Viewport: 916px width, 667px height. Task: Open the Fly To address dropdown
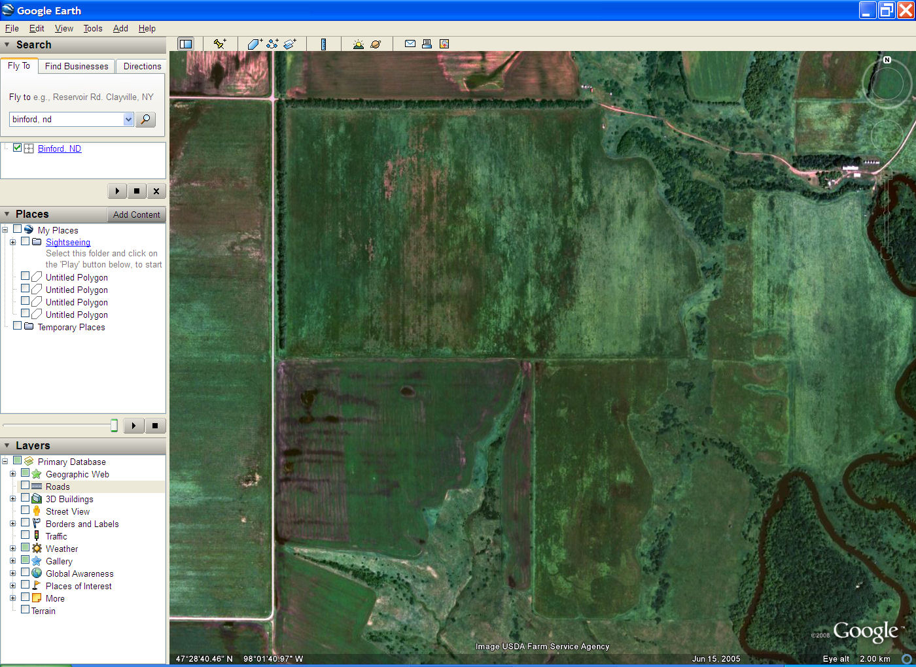[128, 119]
